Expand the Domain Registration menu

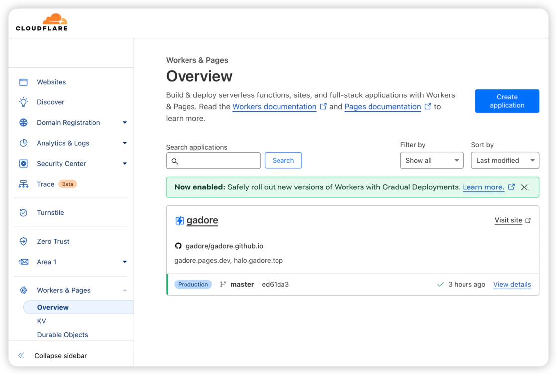[x=125, y=123]
